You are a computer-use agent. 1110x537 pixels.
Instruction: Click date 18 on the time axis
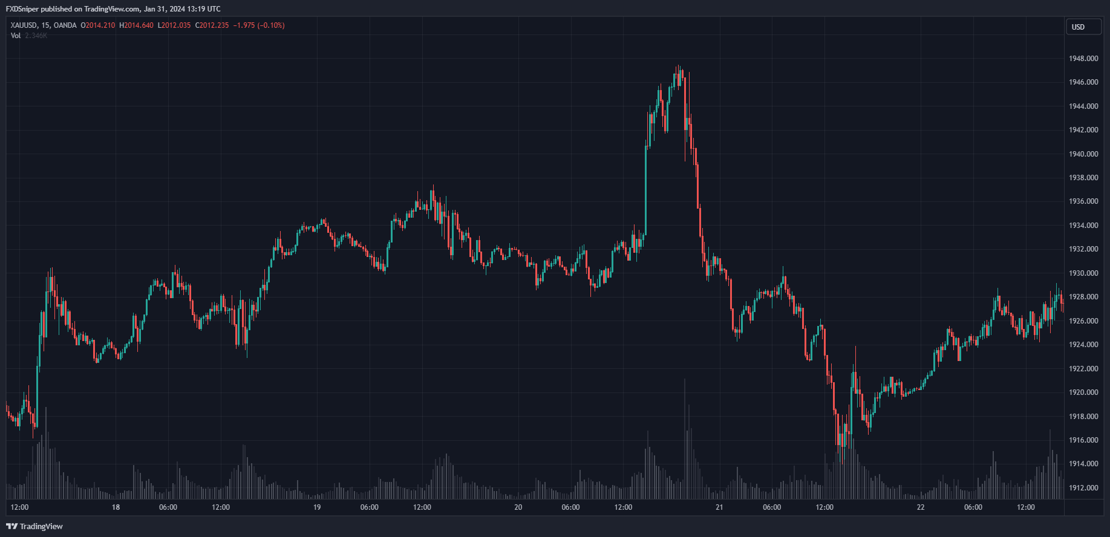[x=116, y=507]
